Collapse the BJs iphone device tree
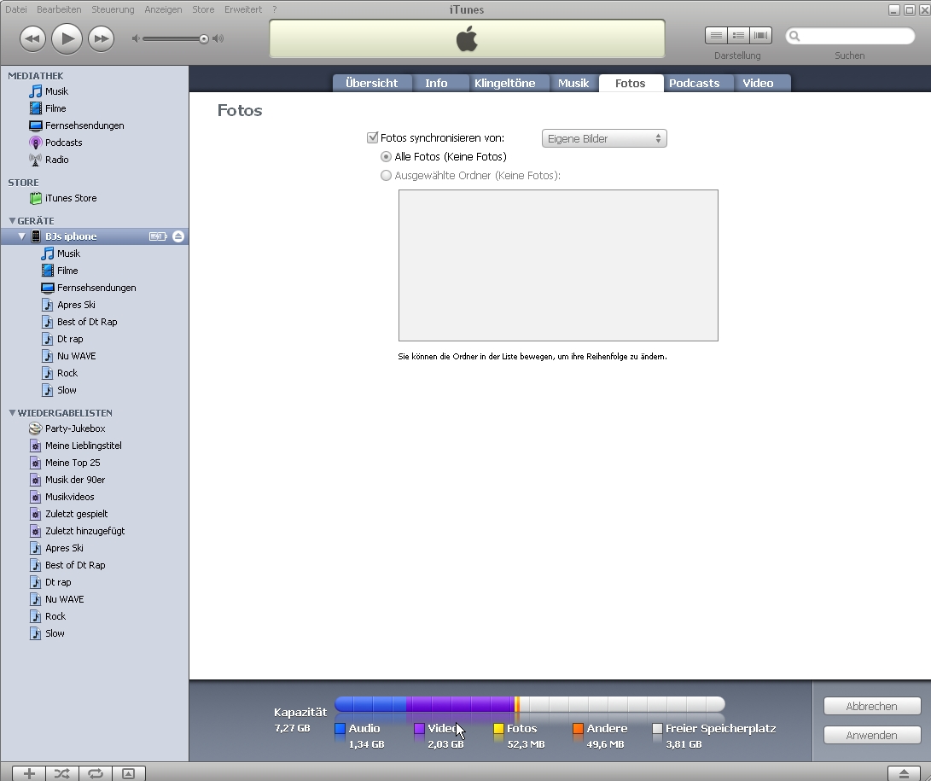Image resolution: width=931 pixels, height=781 pixels. (22, 236)
